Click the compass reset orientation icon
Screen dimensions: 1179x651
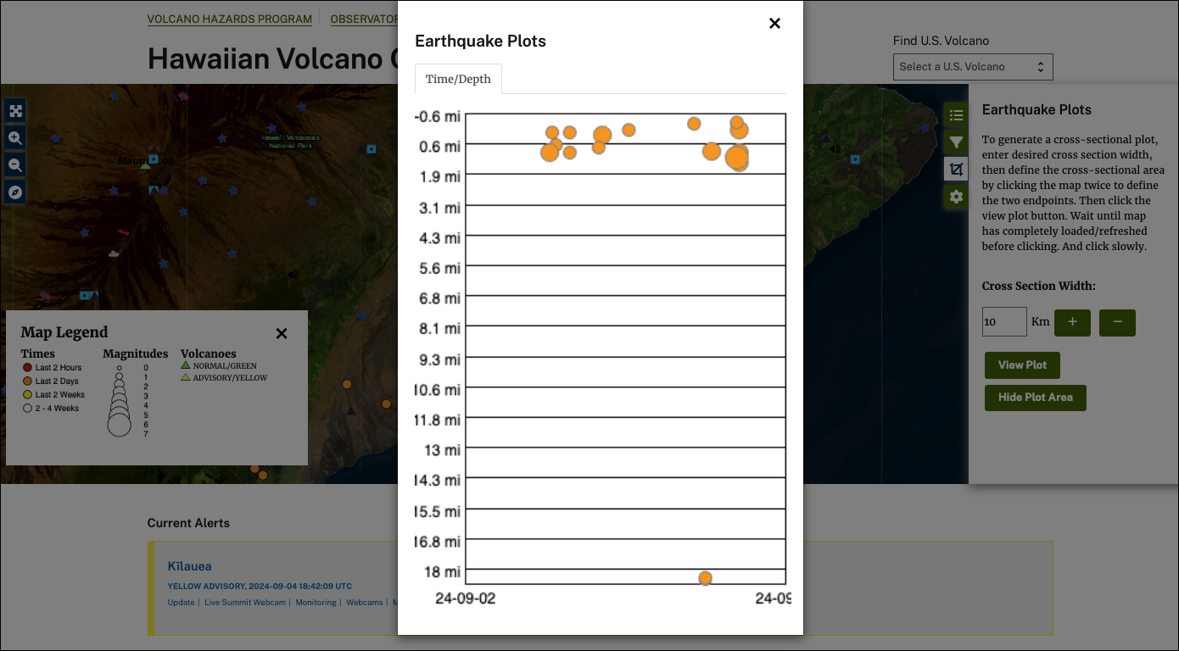15,192
